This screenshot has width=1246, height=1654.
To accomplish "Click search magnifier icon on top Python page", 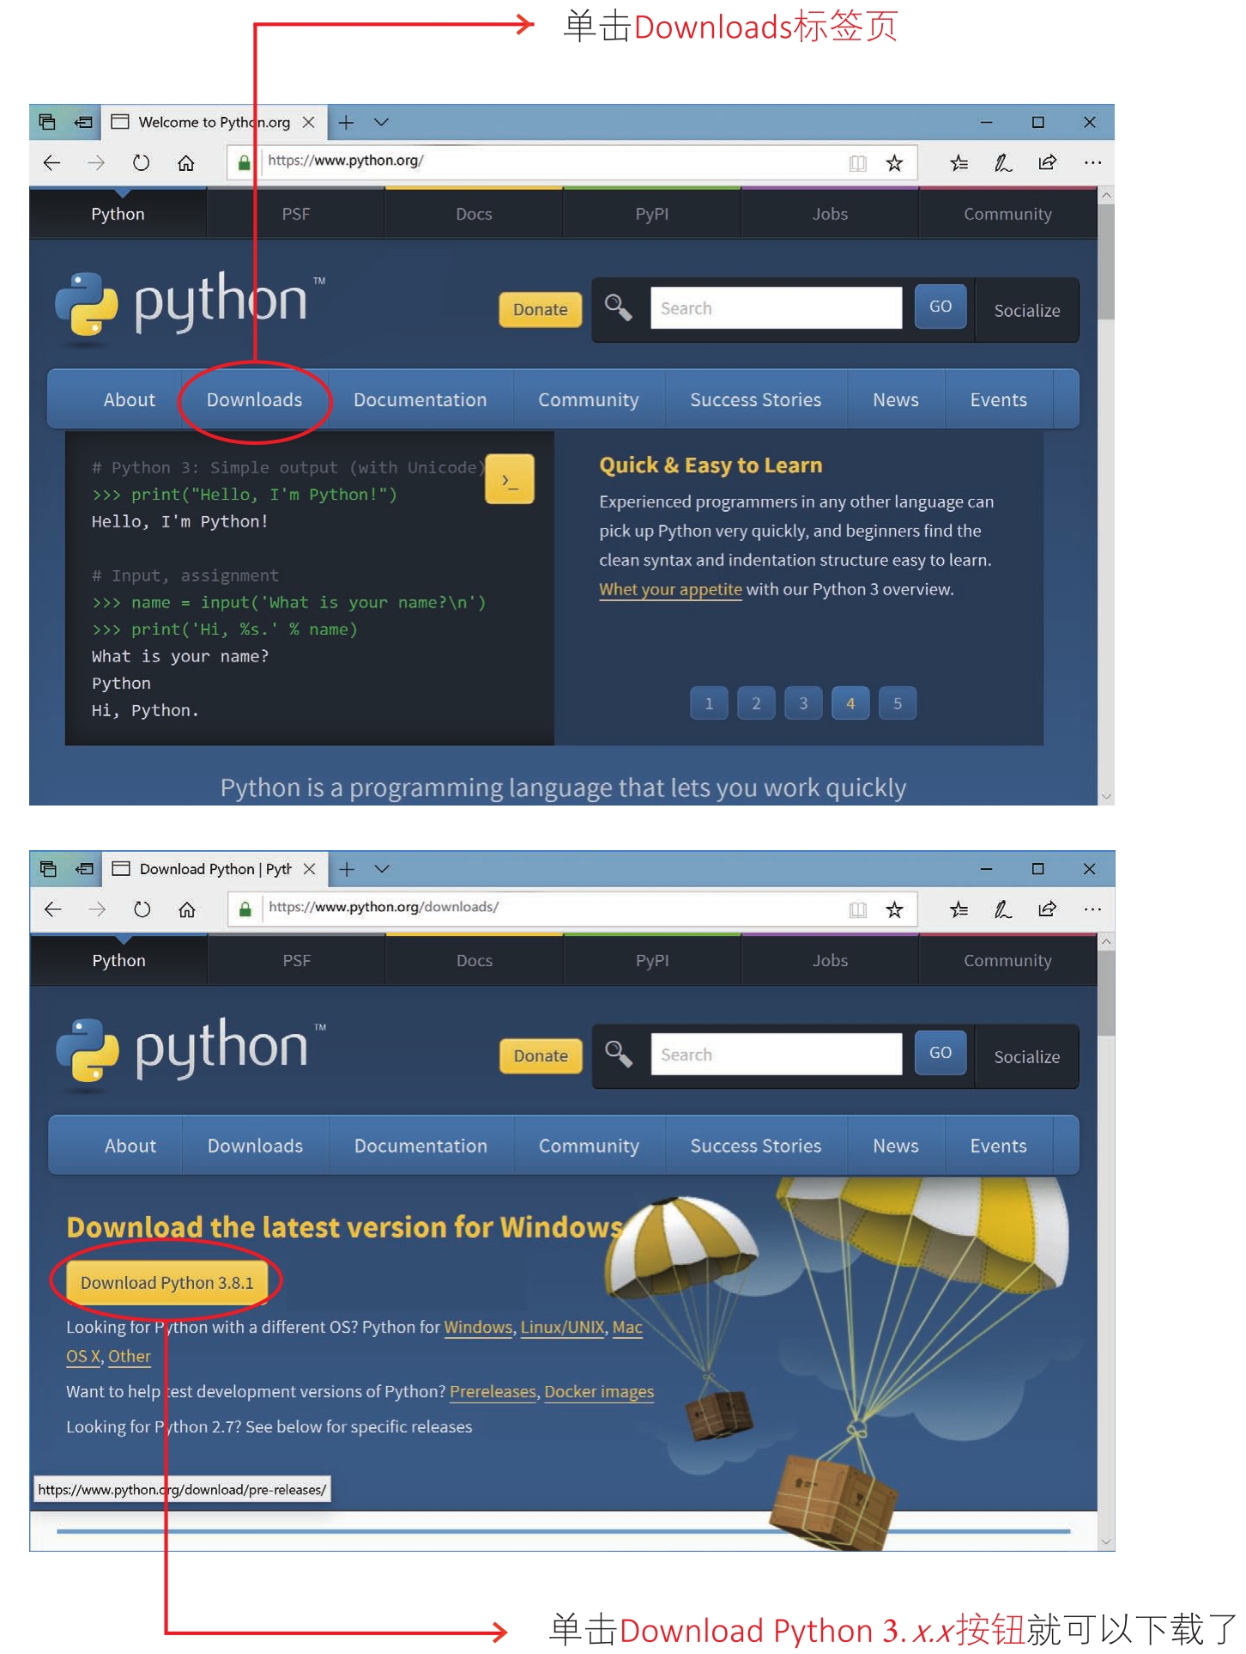I will click(x=618, y=307).
